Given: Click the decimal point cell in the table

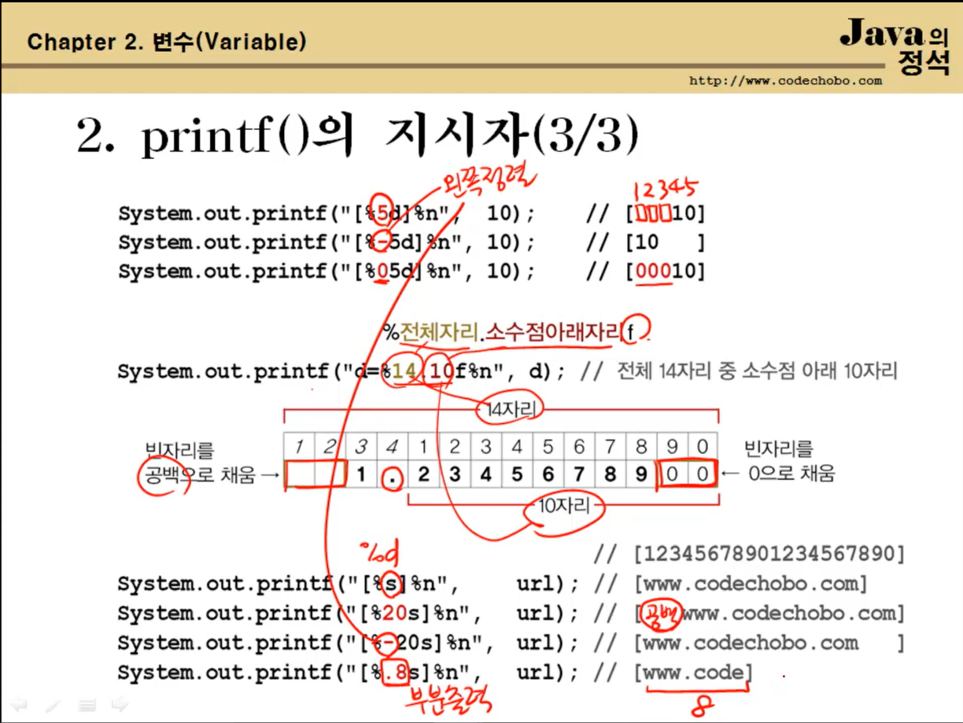Looking at the screenshot, I should click(392, 474).
